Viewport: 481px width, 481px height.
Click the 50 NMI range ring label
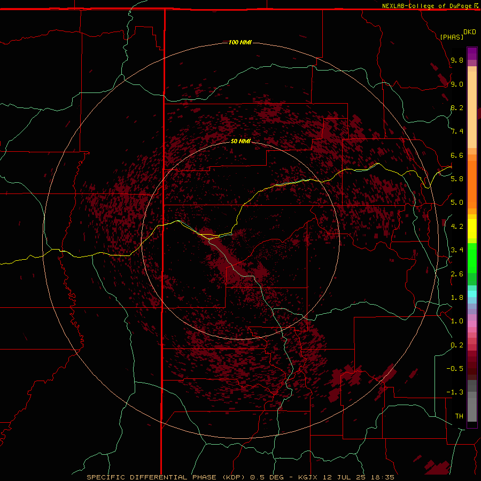click(241, 141)
